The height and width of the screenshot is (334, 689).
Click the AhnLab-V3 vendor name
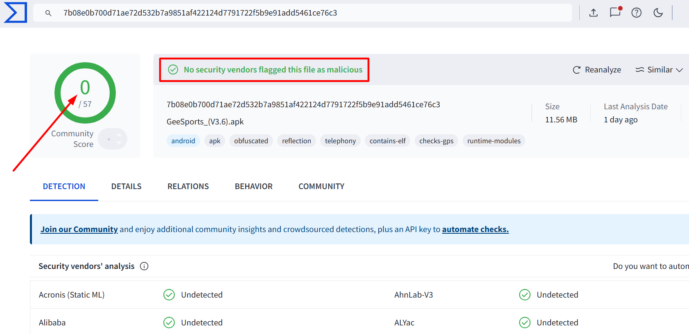tap(413, 295)
